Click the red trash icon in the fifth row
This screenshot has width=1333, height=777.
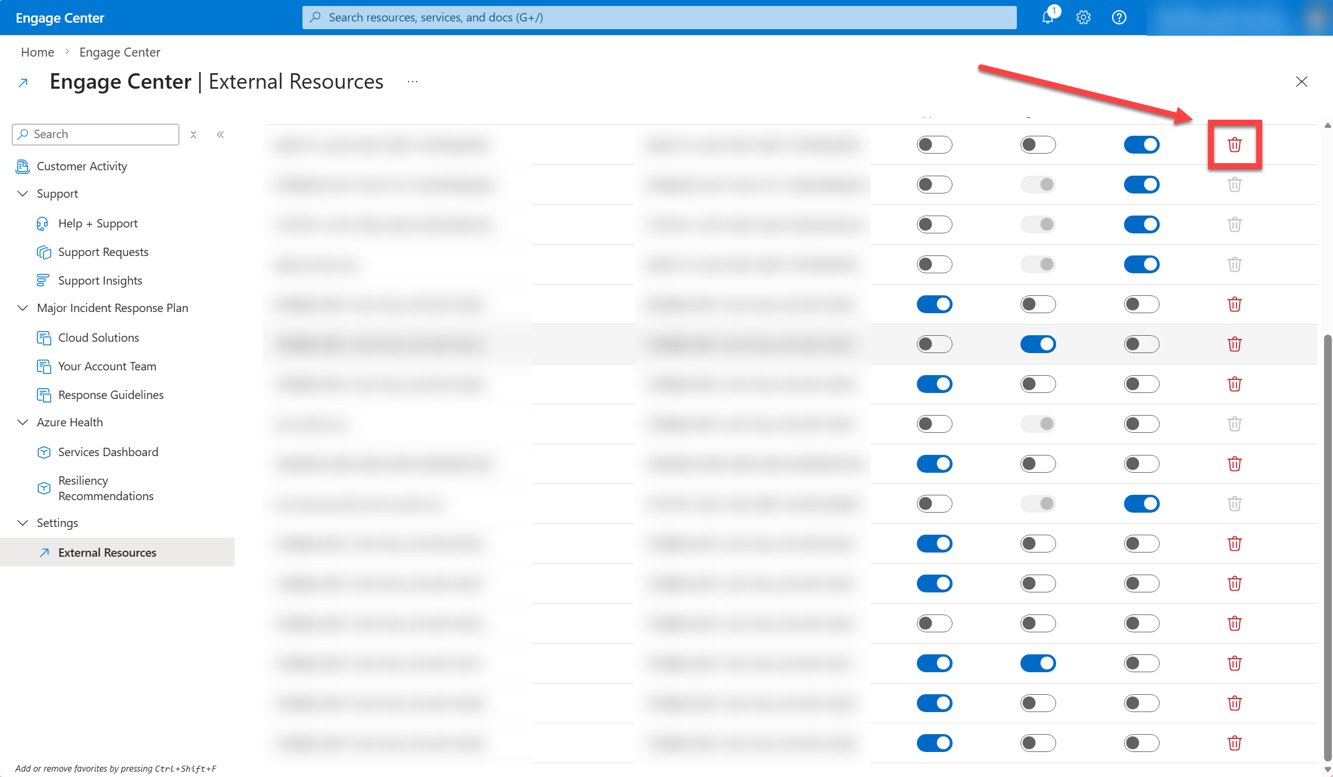(x=1235, y=304)
